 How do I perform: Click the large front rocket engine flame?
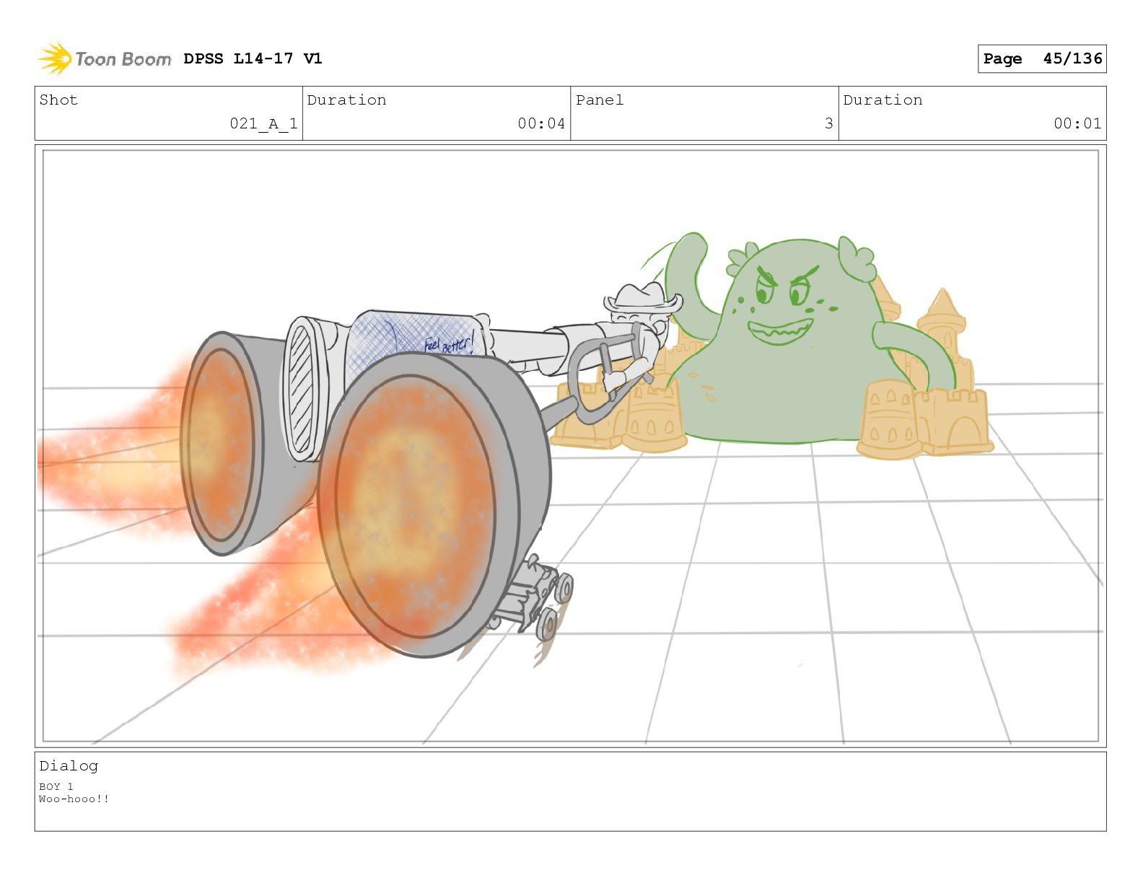click(408, 505)
